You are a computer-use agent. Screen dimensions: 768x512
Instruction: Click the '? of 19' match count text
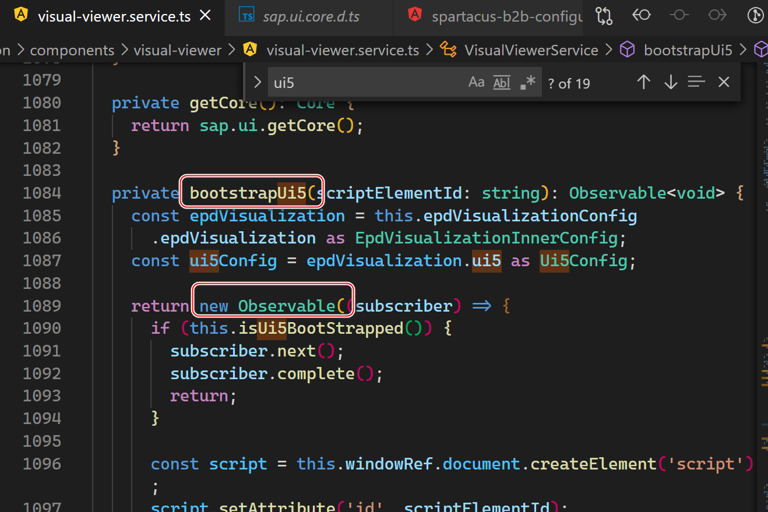click(x=569, y=83)
